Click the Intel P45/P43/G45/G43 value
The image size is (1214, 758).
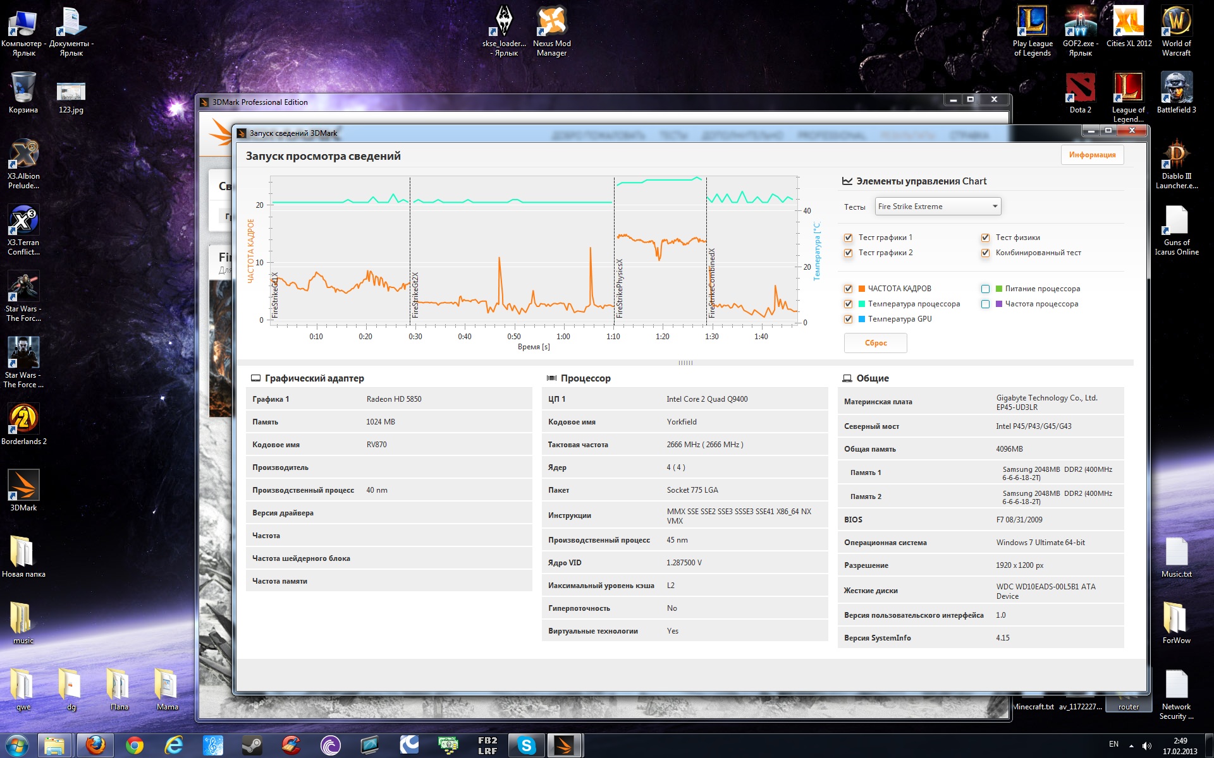(x=1034, y=426)
